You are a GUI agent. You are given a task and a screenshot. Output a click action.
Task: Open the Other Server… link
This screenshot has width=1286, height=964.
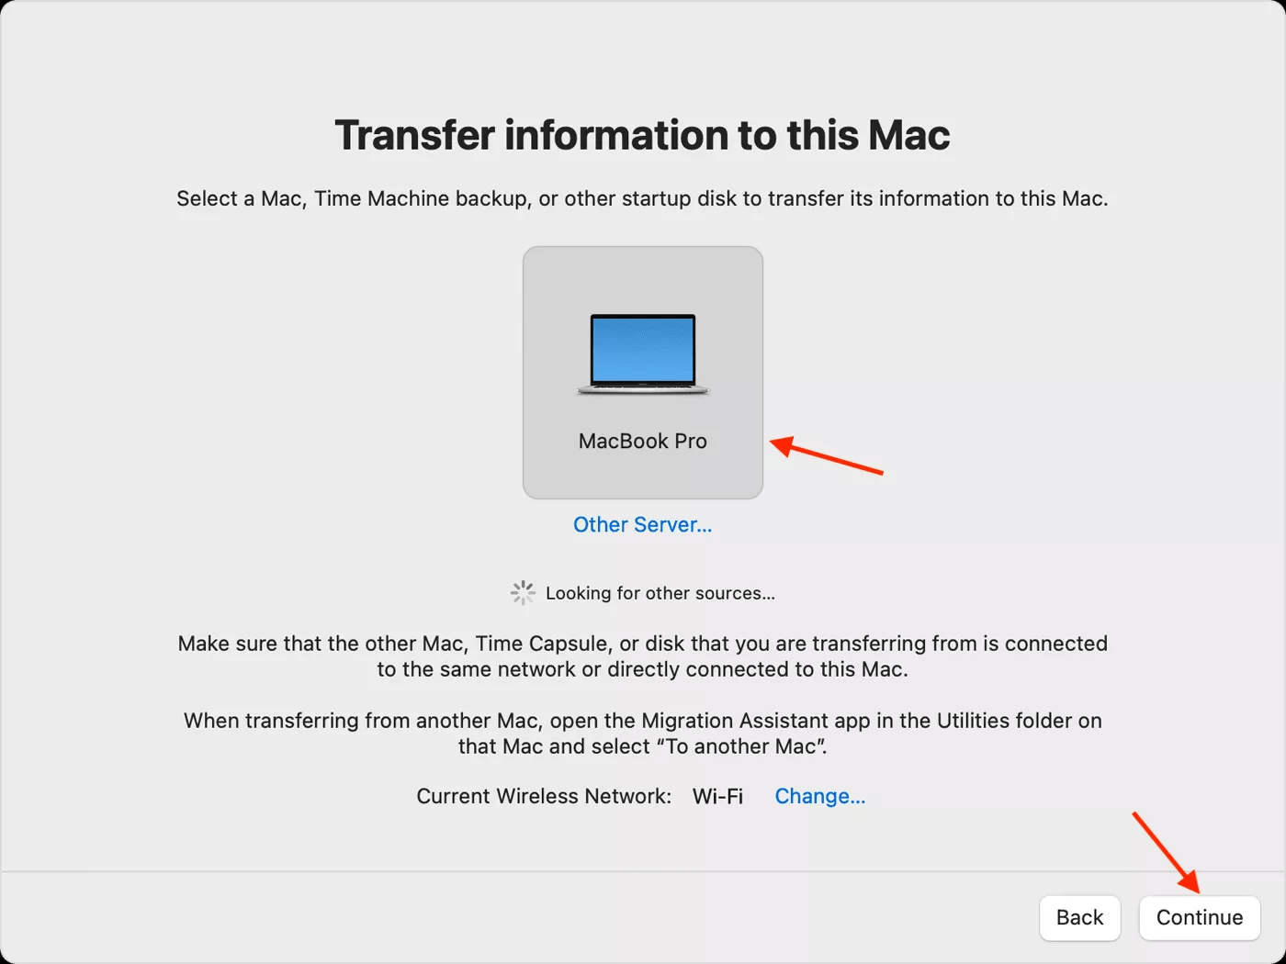(x=643, y=524)
